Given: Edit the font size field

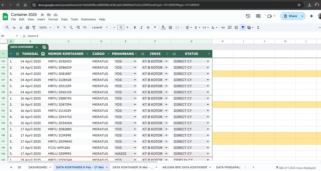Looking at the screenshot, I should pos(121,27).
